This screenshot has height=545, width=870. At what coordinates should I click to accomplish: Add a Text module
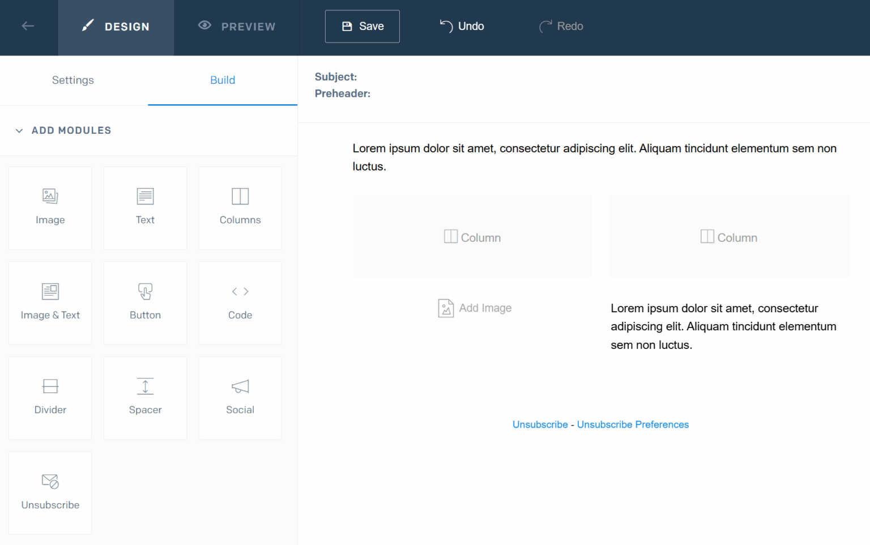click(145, 208)
